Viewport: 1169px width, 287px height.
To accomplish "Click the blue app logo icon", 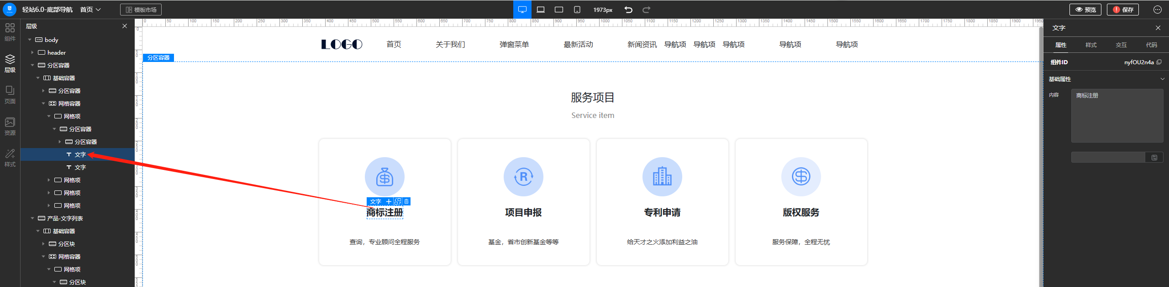I will click(10, 9).
